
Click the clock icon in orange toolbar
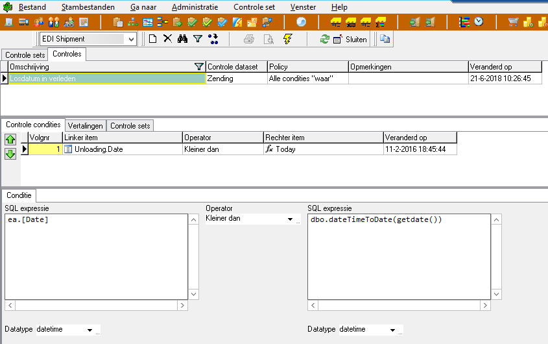(479, 22)
